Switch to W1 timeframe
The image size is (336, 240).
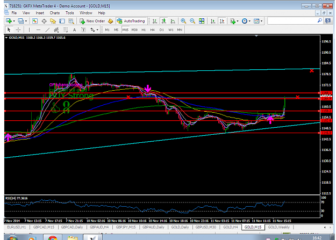pyautogui.click(x=171, y=30)
